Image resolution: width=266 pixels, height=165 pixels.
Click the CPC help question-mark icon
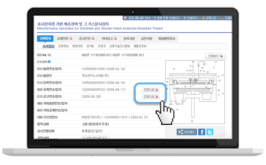49,62
